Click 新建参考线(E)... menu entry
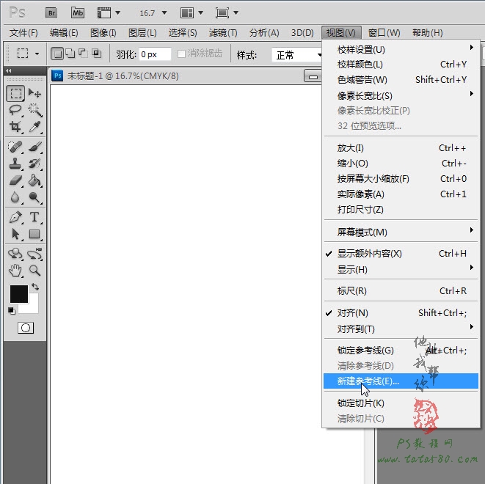Image resolution: width=485 pixels, height=484 pixels. coord(401,381)
